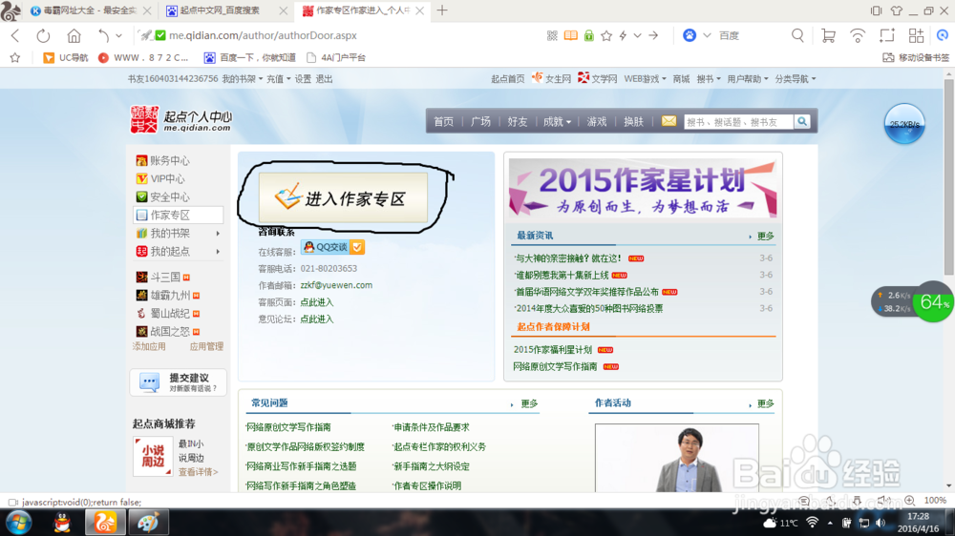The height and width of the screenshot is (536, 955).
Task: Toggle reading mode book icon
Action: click(571, 36)
